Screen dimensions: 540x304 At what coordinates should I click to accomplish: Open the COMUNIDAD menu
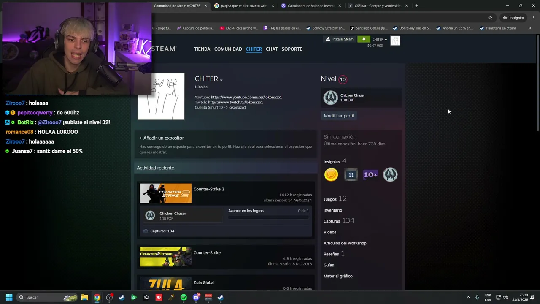tap(228, 49)
